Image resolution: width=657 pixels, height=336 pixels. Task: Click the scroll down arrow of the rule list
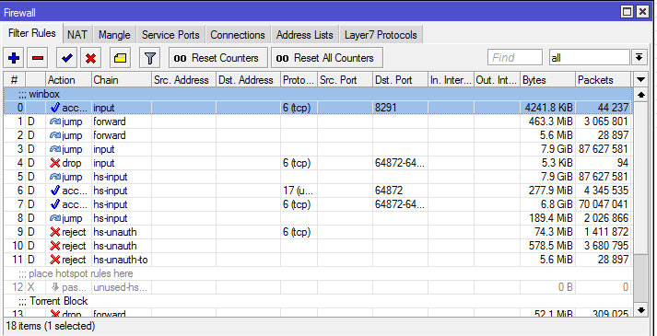[640, 309]
